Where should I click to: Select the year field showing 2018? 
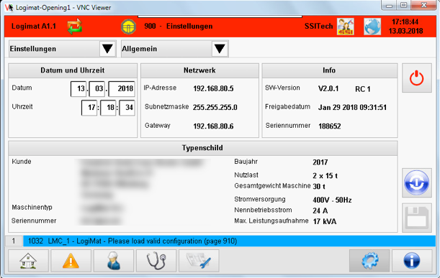coord(122,89)
